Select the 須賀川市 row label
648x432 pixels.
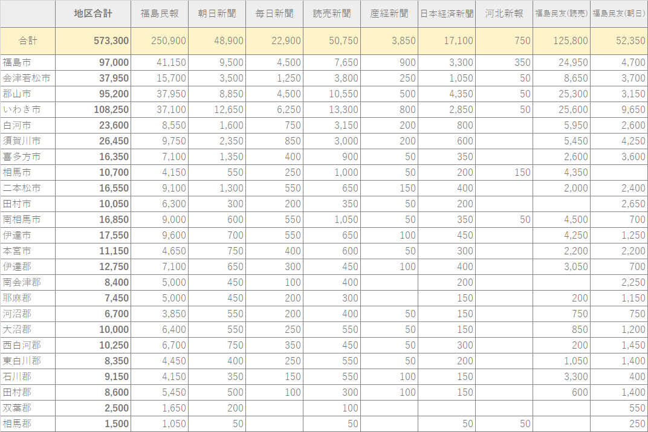pos(28,141)
